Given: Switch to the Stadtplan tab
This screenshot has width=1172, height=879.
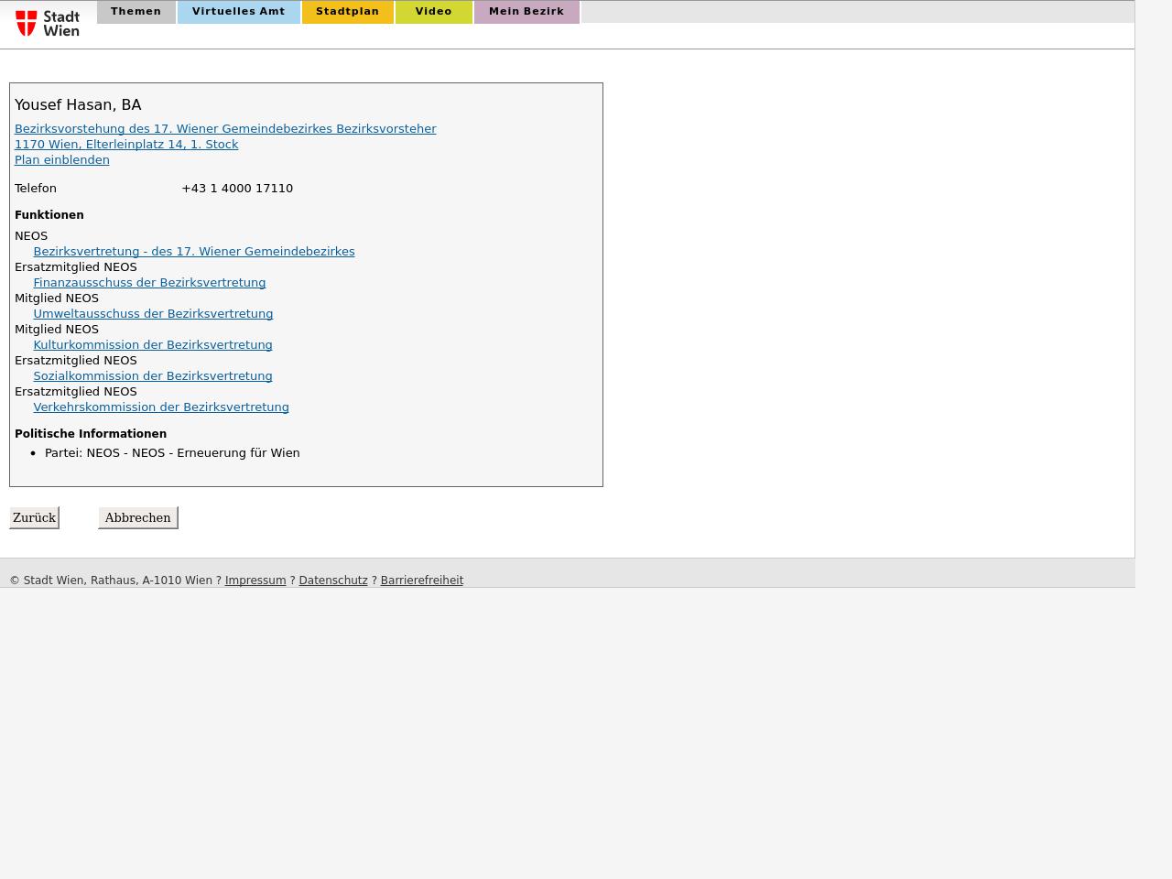Looking at the screenshot, I should click(347, 12).
